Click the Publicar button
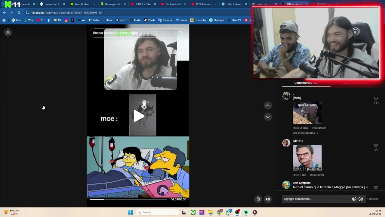This screenshot has height=217, width=385. coord(373,199)
